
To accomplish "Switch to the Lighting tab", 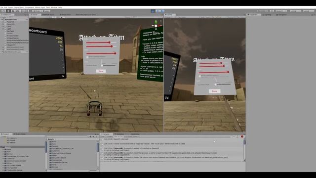I will point(267,15).
